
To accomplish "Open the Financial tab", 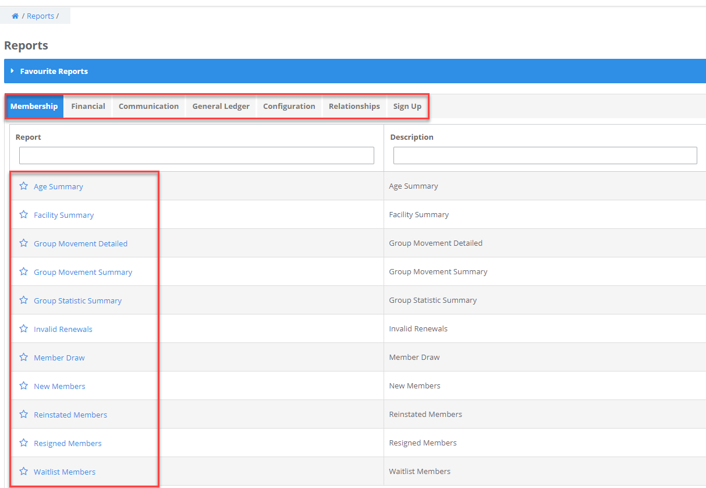I will [88, 107].
